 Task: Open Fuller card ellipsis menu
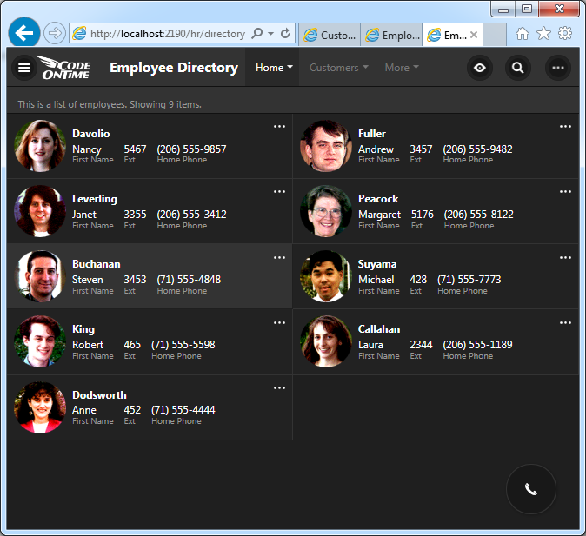click(x=565, y=126)
